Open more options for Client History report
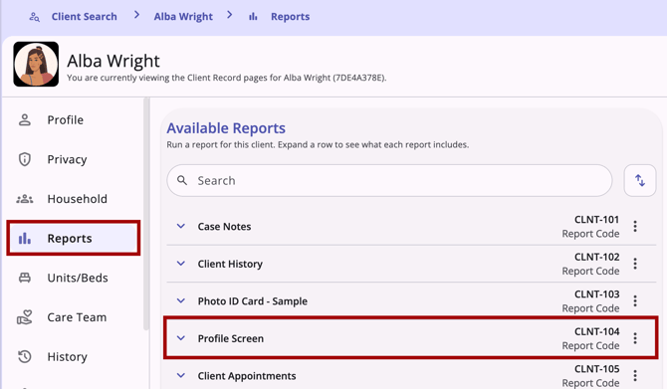667x389 pixels. pyautogui.click(x=635, y=264)
